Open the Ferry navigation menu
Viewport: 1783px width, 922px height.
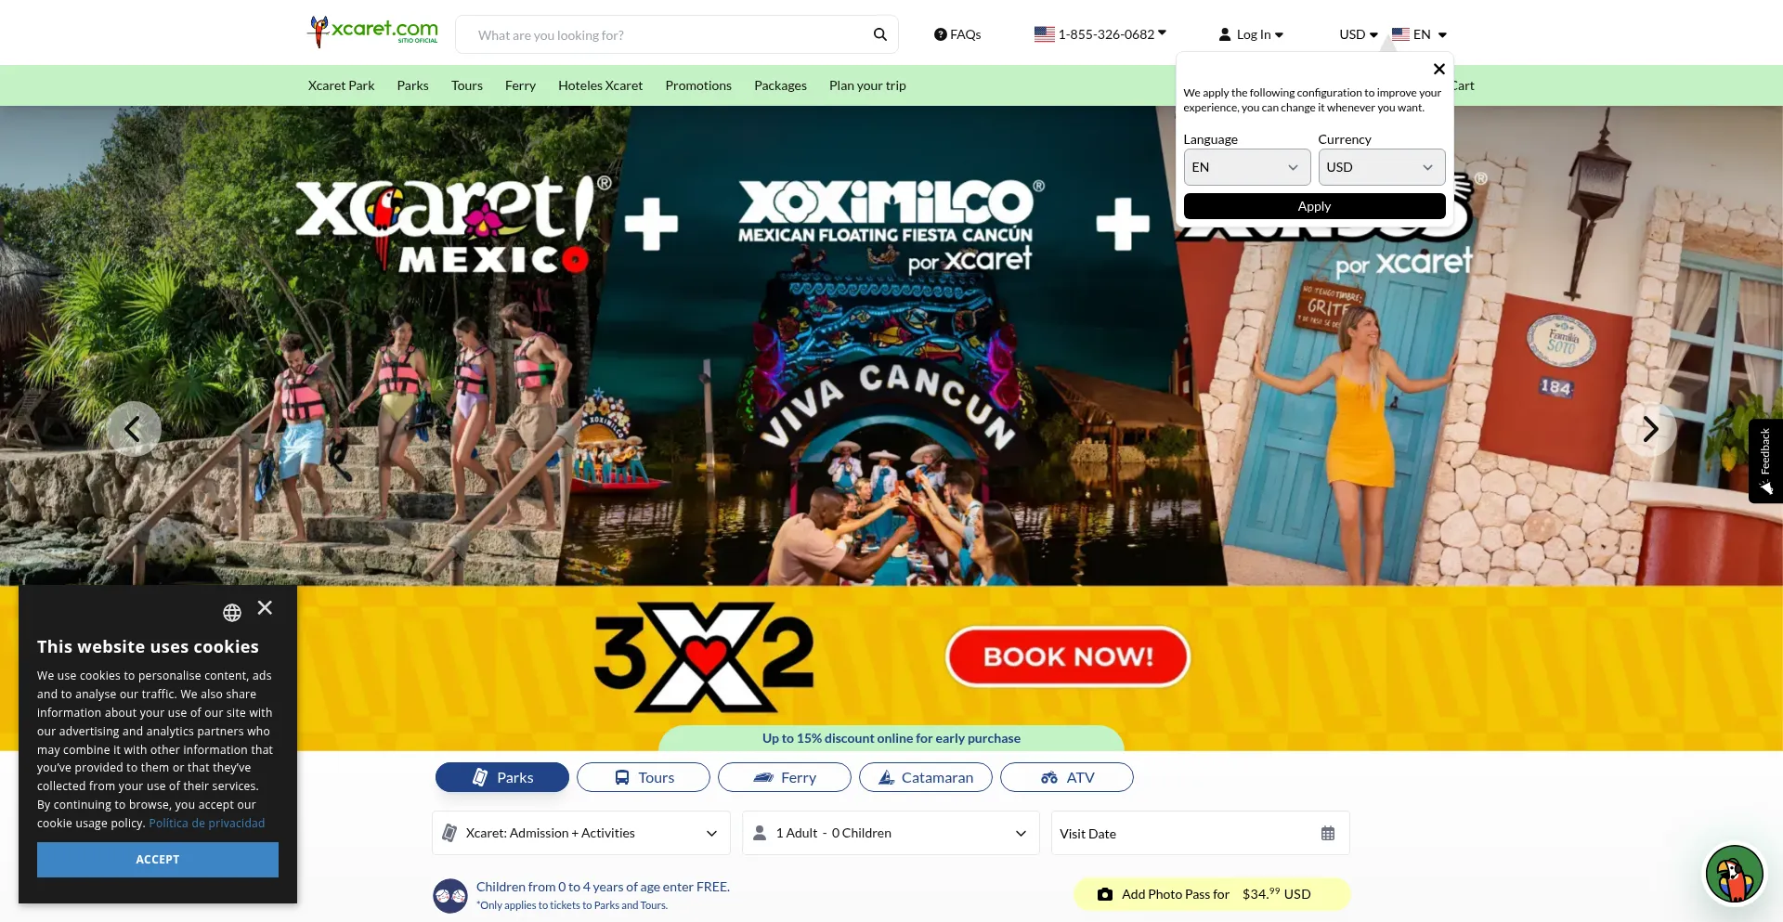(520, 85)
